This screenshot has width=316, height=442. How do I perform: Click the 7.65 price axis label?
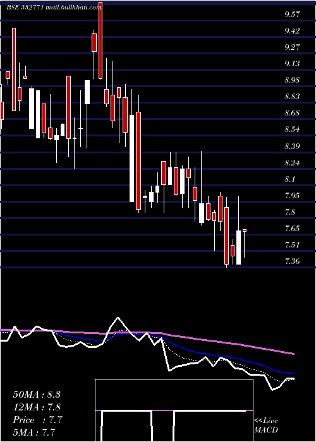(x=292, y=229)
